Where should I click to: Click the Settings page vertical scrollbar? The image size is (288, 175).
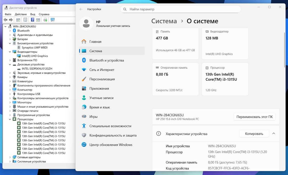[x=285, y=50]
